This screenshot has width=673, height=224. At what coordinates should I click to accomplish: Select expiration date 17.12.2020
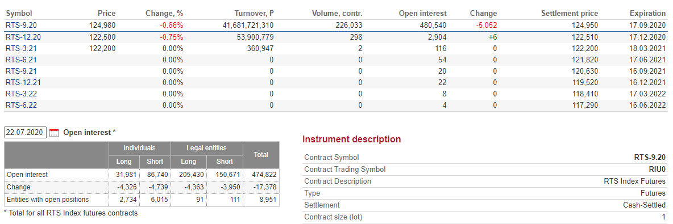pos(648,37)
